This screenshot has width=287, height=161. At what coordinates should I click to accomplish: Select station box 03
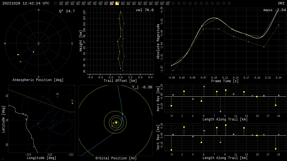click(72, 3)
